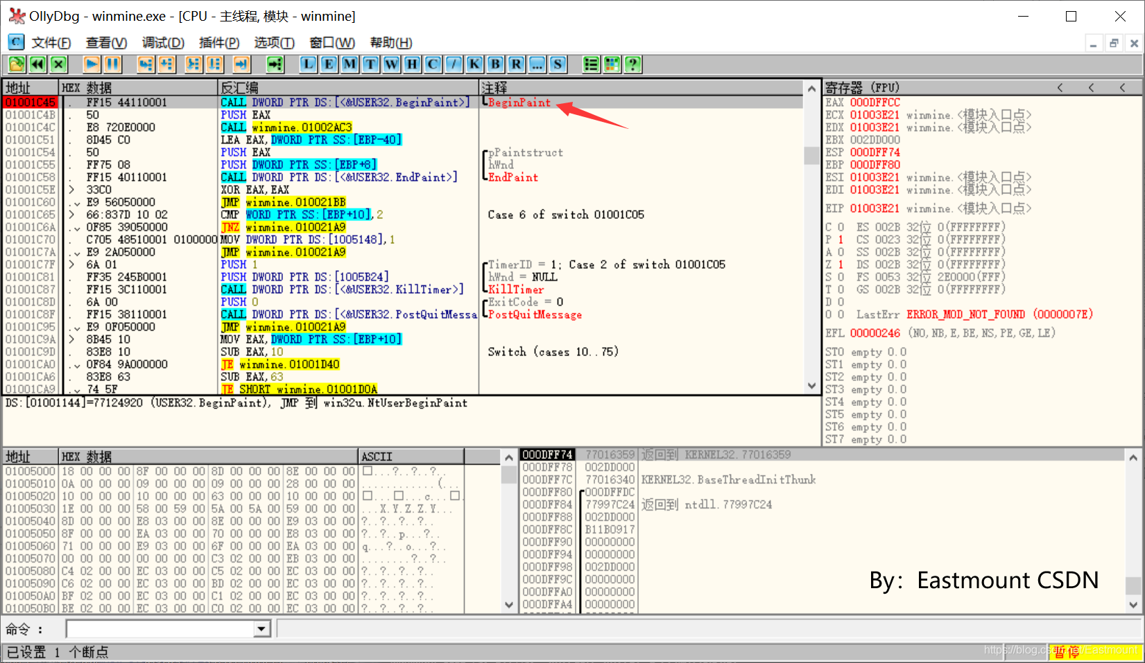Open the Call stack with the K button
This screenshot has width=1145, height=663.
(474, 64)
